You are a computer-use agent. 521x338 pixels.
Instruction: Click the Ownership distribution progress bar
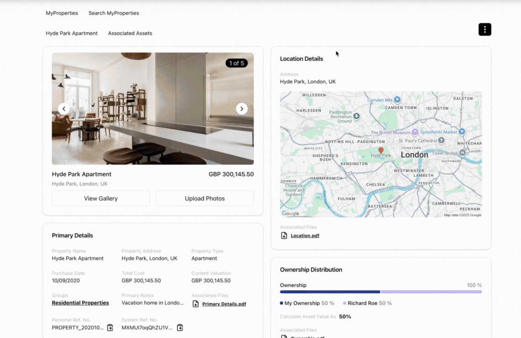coord(381,292)
